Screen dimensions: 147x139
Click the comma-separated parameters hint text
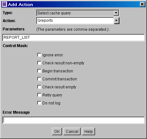click(x=73, y=29)
